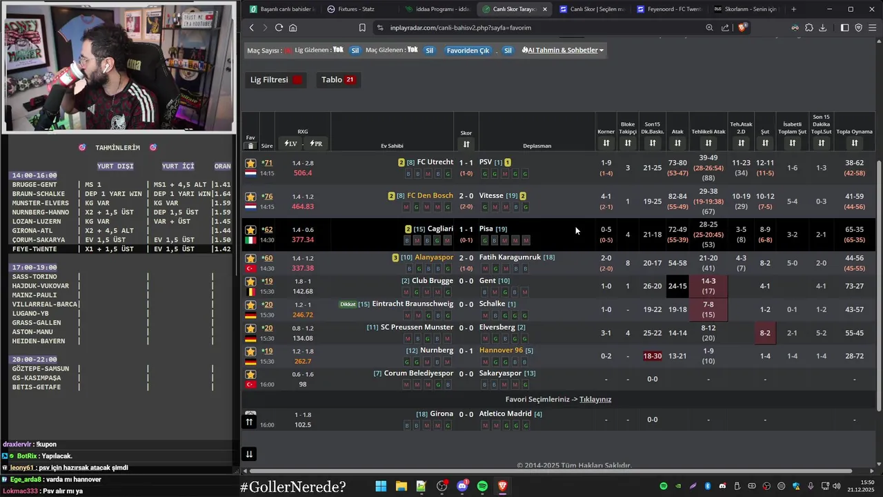The width and height of the screenshot is (883, 497).
Task: Switch to iddaa Programı tab
Action: tap(437, 9)
